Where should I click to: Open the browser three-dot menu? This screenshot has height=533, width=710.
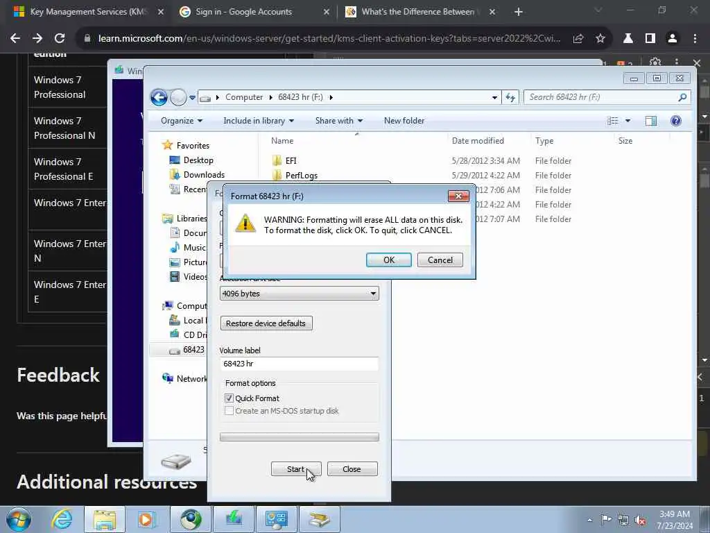click(695, 39)
